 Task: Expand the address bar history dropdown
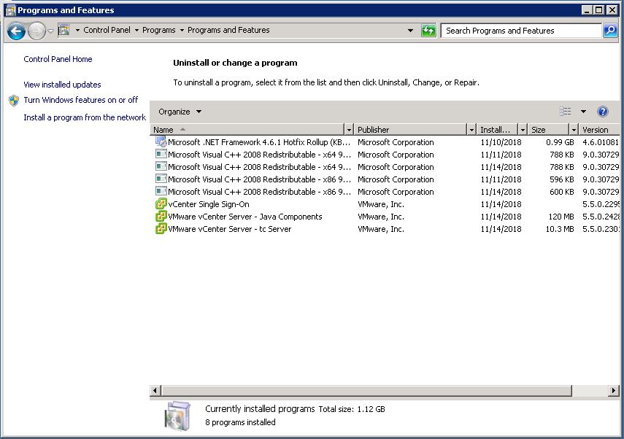411,31
